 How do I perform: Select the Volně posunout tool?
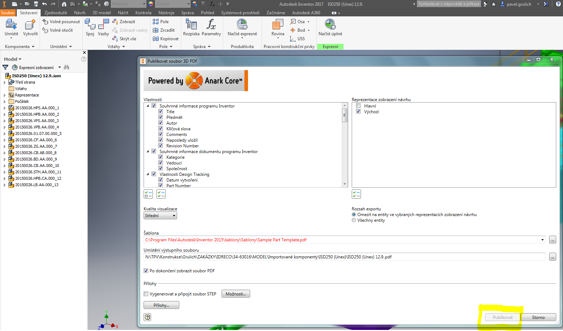61,22
